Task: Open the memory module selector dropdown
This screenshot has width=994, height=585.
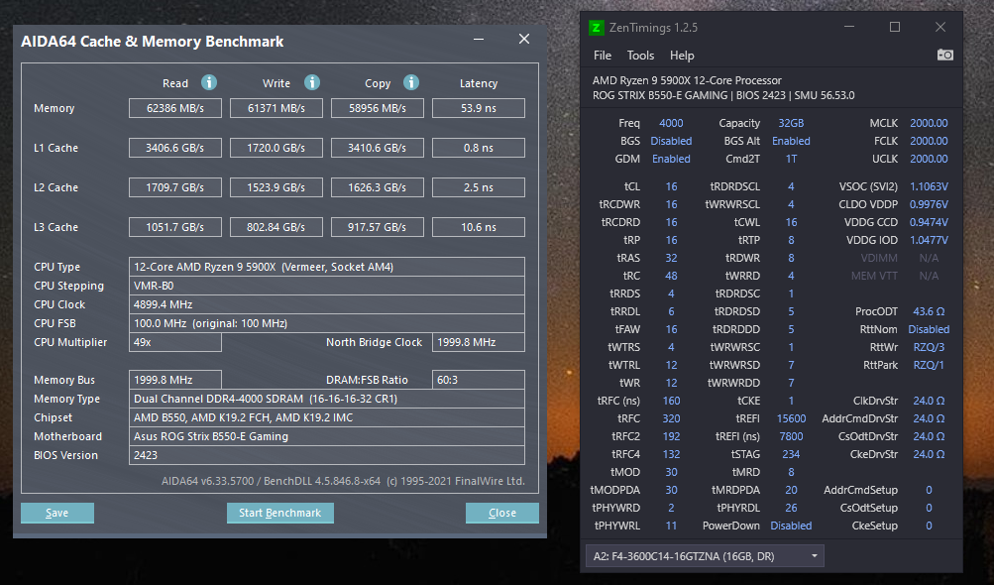Action: point(705,556)
